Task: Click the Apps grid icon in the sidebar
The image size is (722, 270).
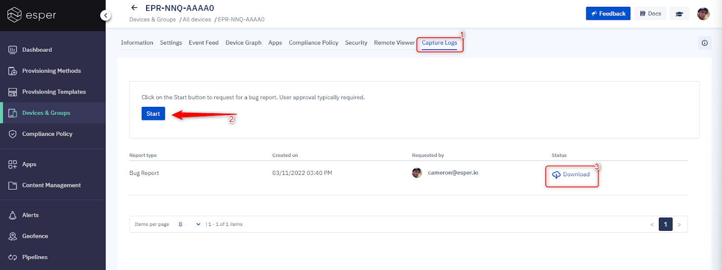Action: (x=13, y=164)
